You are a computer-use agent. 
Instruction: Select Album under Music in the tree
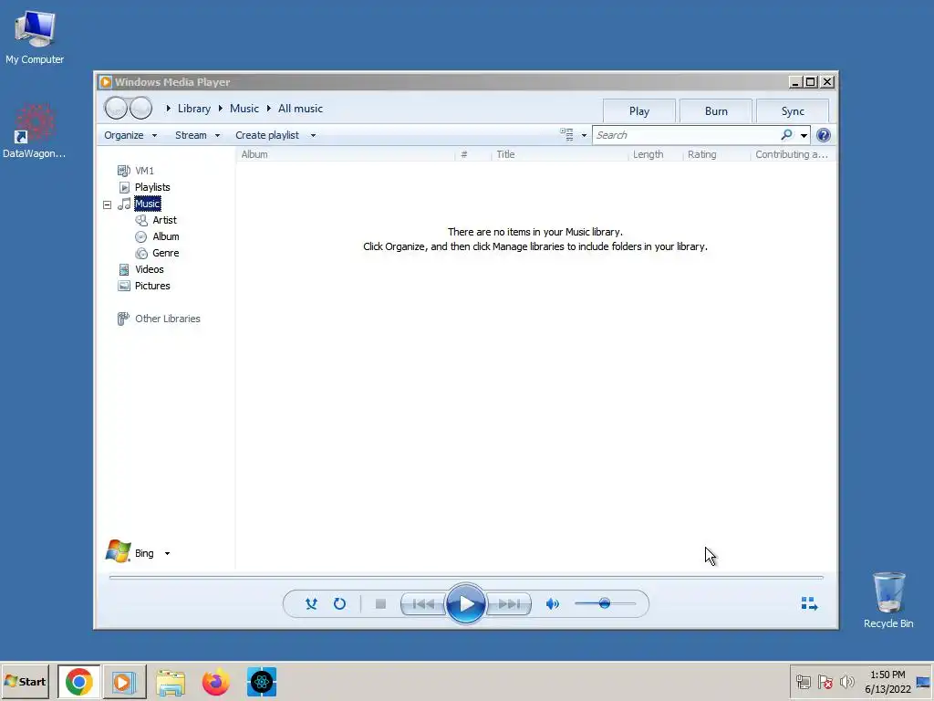166,236
